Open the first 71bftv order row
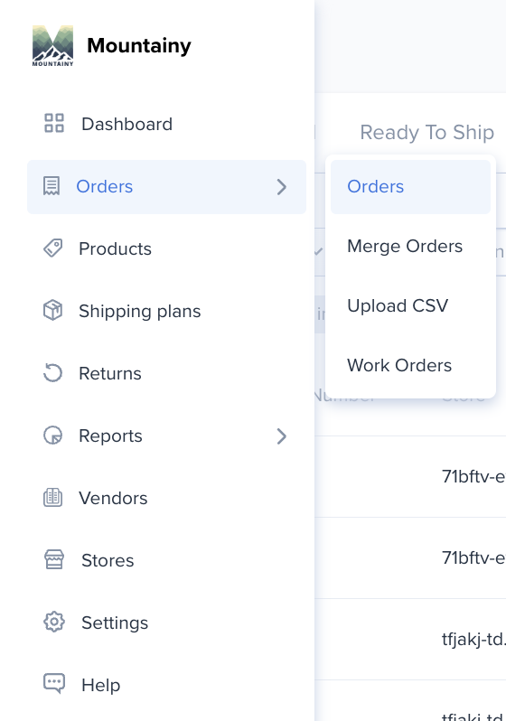Image resolution: width=506 pixels, height=721 pixels. click(410, 476)
